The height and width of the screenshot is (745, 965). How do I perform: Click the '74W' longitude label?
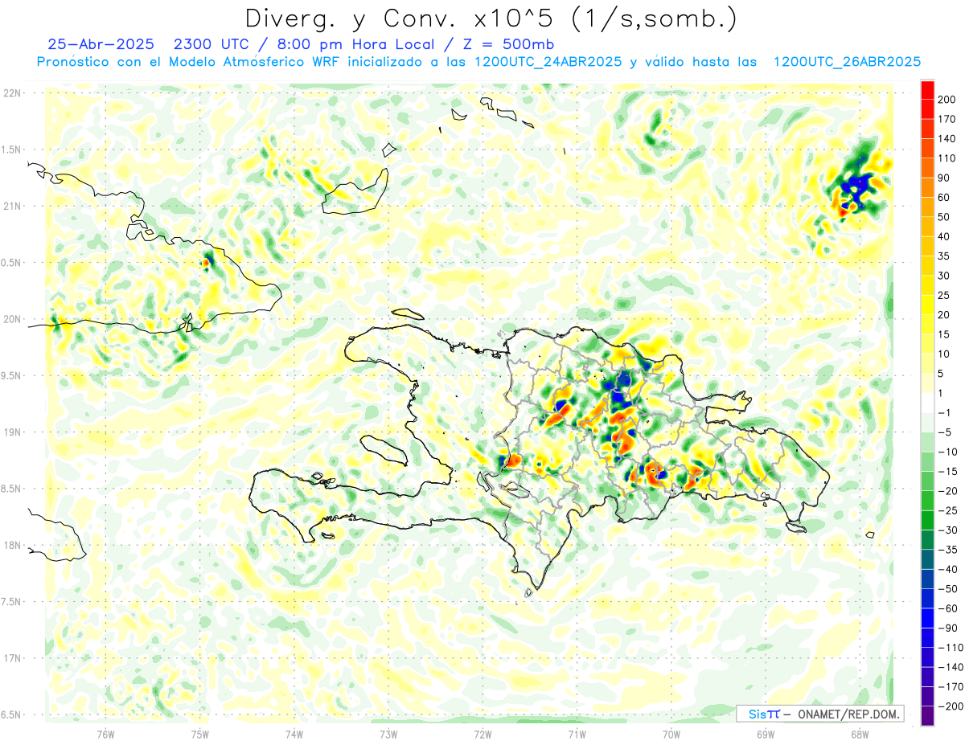294,734
